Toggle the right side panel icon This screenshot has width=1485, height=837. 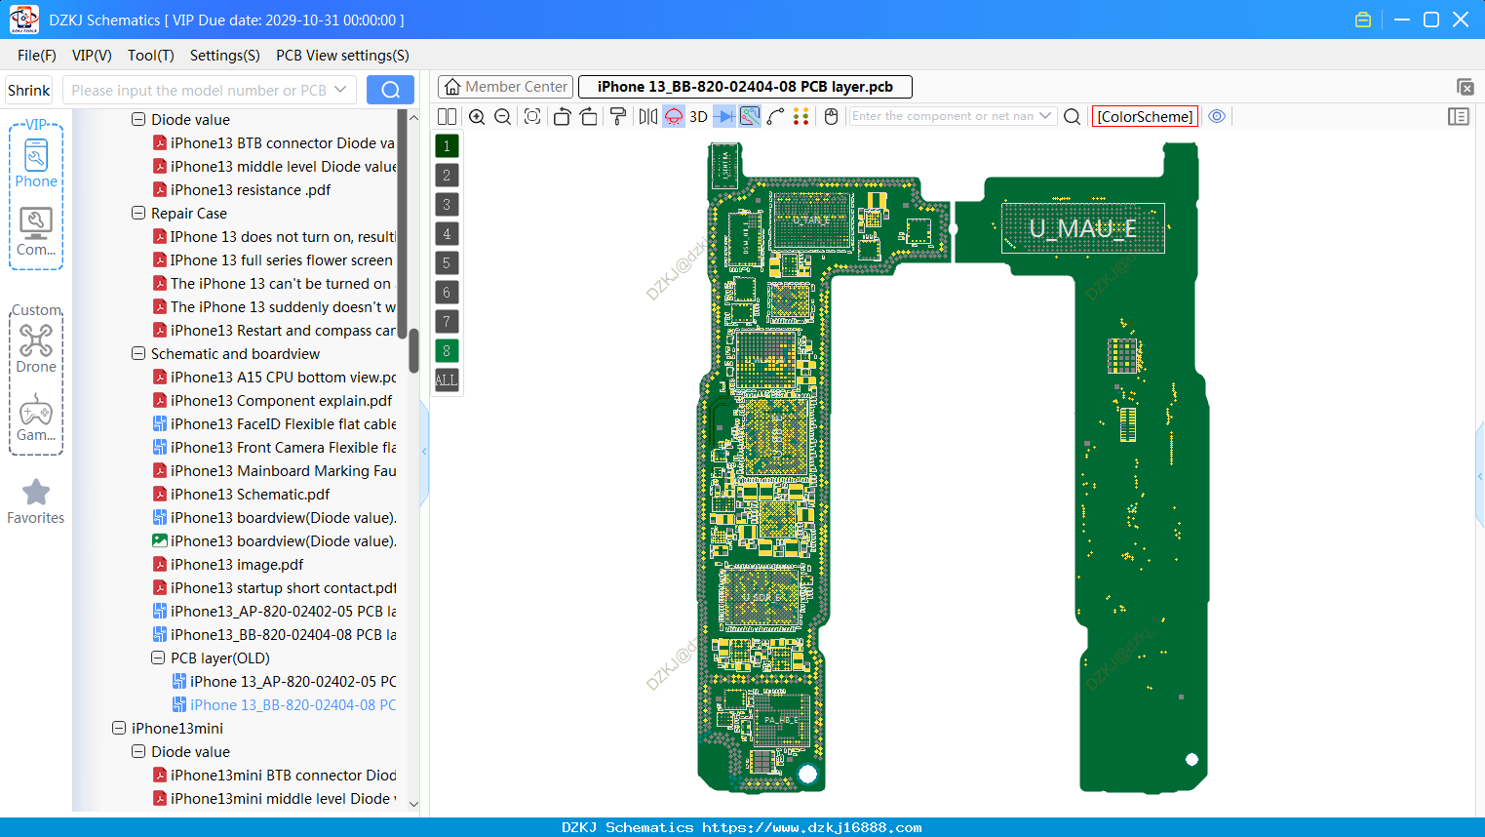[1459, 116]
